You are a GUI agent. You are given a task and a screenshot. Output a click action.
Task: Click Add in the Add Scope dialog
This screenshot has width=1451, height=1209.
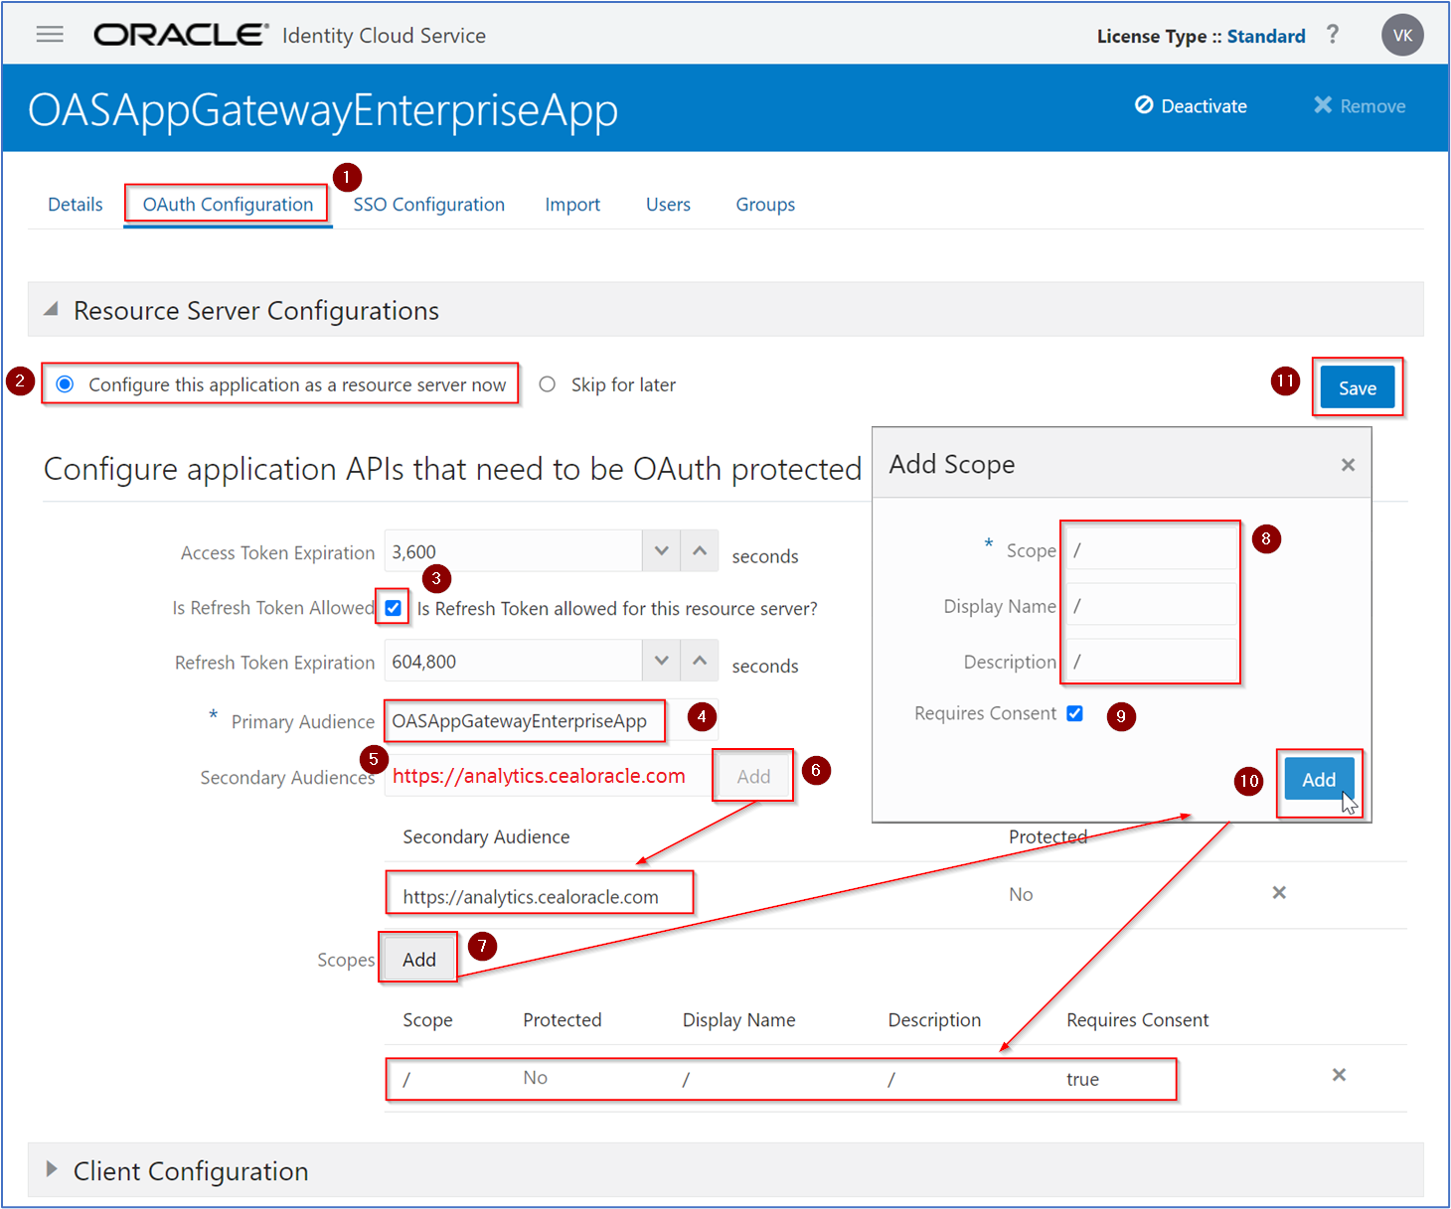[1319, 780]
